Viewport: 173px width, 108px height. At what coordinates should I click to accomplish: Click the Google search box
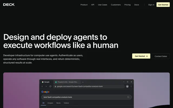click(x=86, y=97)
